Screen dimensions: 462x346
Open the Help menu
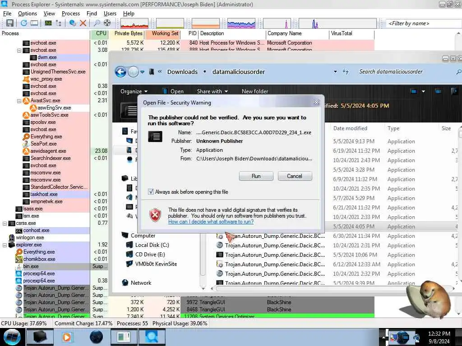pyautogui.click(x=129, y=14)
